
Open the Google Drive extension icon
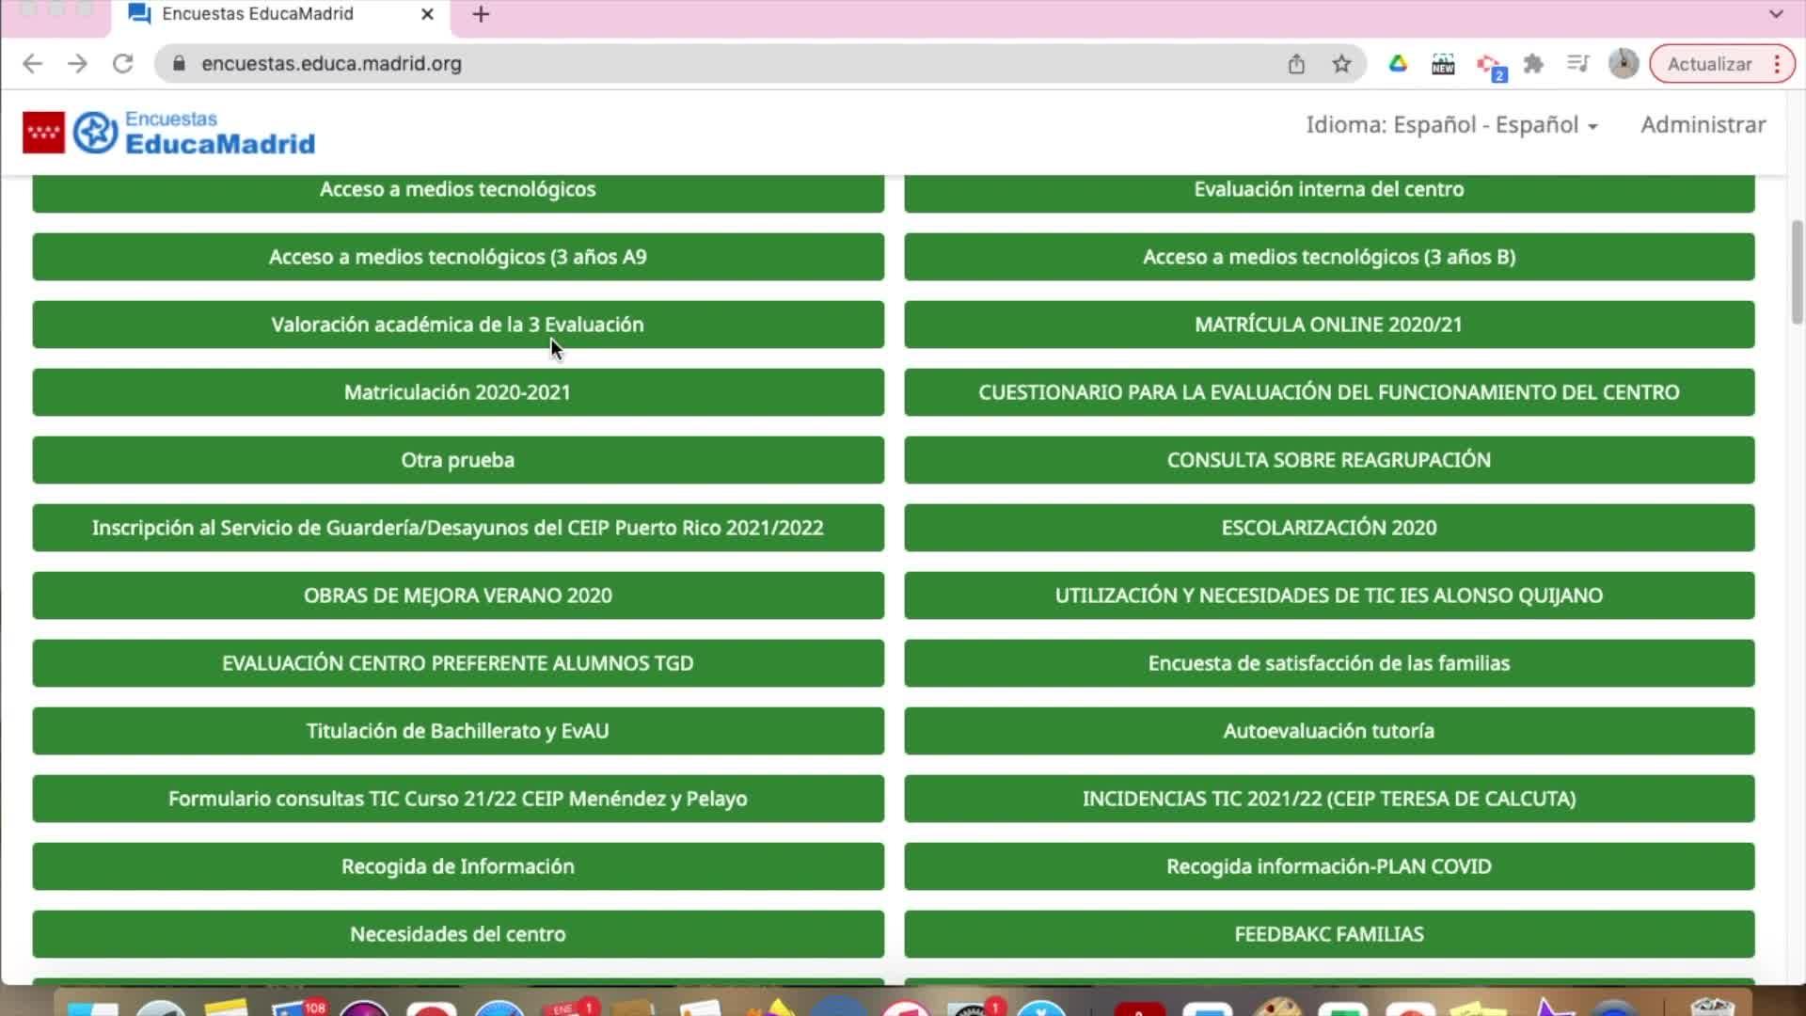1398,64
